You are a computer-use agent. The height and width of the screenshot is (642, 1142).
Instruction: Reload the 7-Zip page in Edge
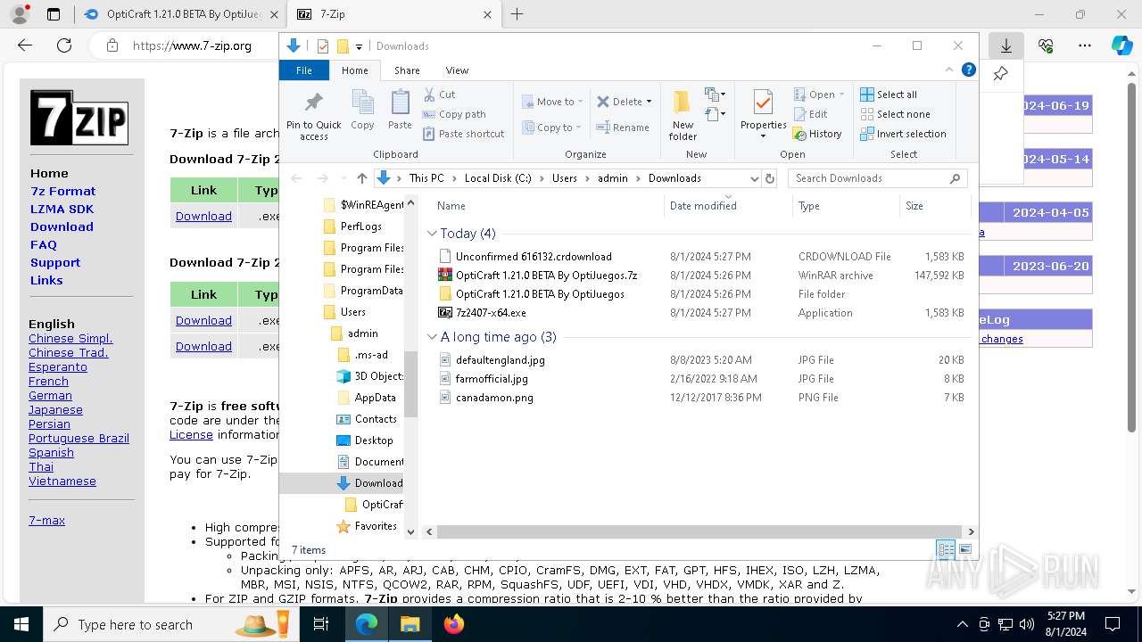coord(64,45)
